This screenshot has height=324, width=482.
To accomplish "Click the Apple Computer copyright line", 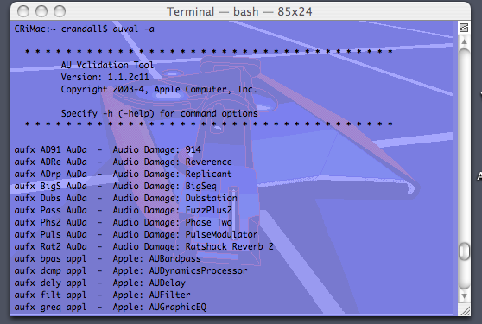I will (159, 90).
